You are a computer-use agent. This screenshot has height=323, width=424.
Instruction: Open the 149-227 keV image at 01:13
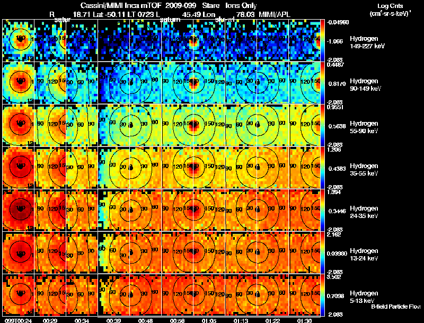[241, 40]
